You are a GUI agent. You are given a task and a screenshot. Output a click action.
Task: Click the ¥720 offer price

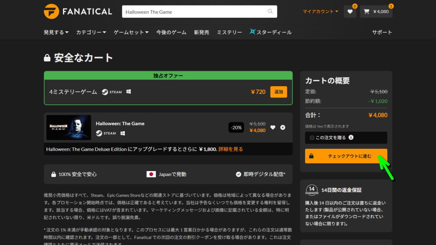pyautogui.click(x=258, y=92)
